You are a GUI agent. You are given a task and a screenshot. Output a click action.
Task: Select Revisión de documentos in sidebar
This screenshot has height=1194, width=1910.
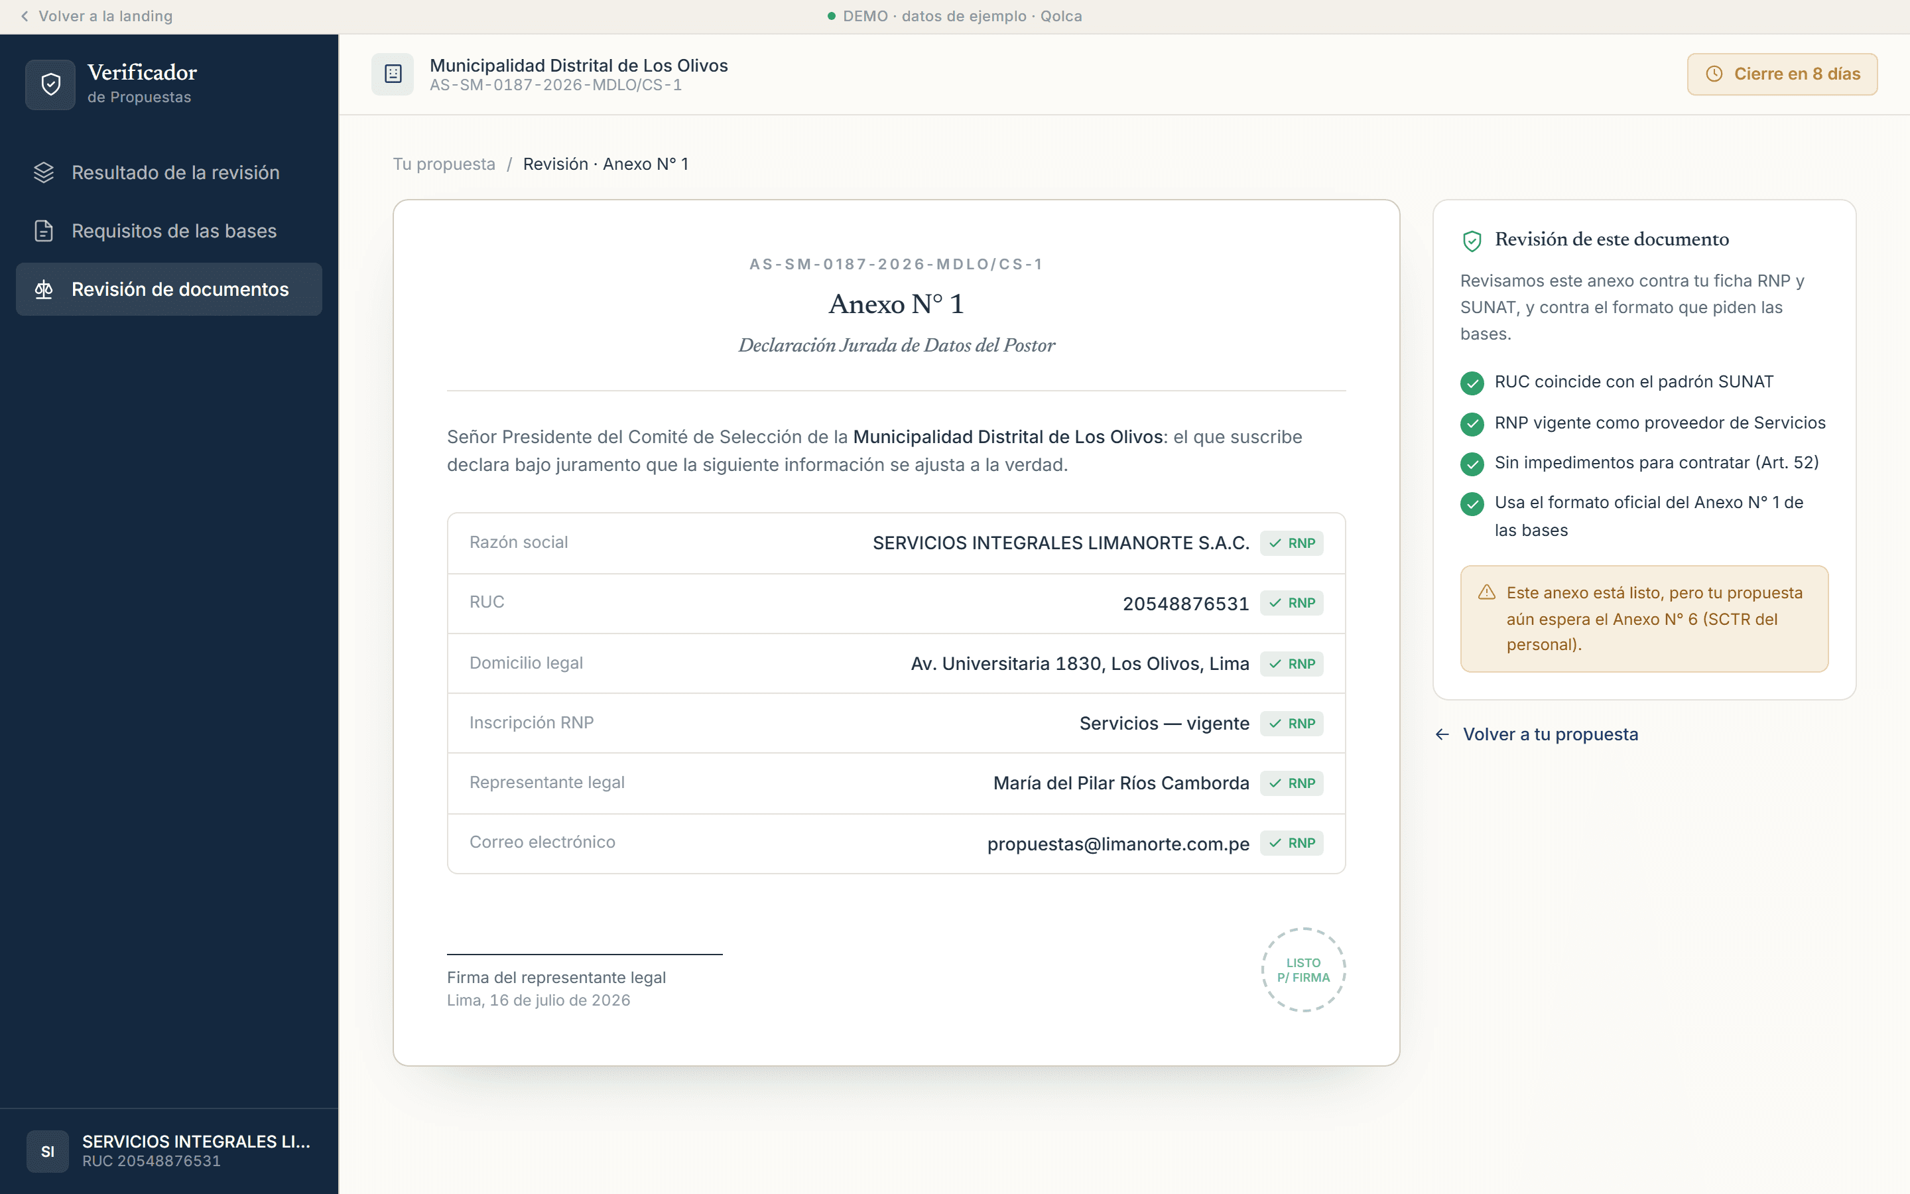point(169,289)
